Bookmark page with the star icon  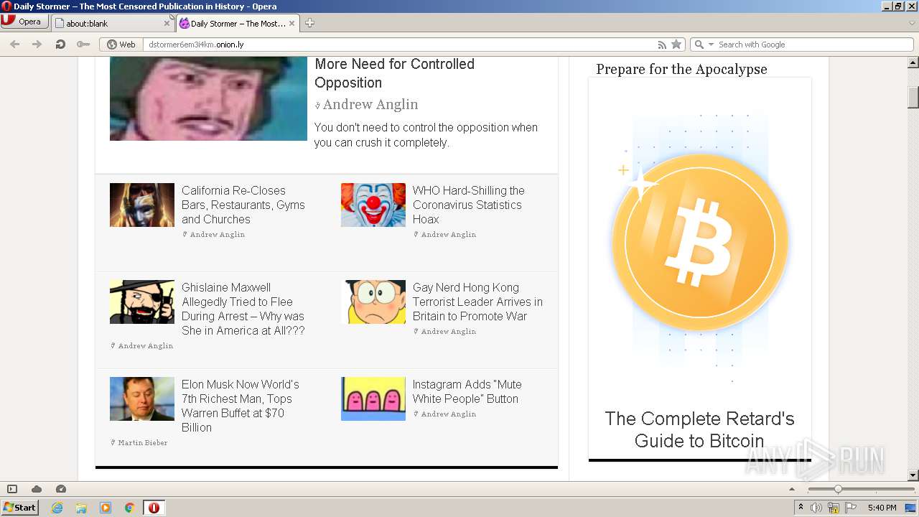tap(676, 45)
